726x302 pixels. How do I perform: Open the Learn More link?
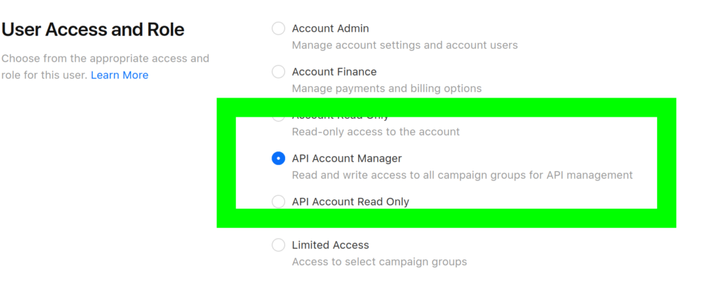[x=119, y=75]
